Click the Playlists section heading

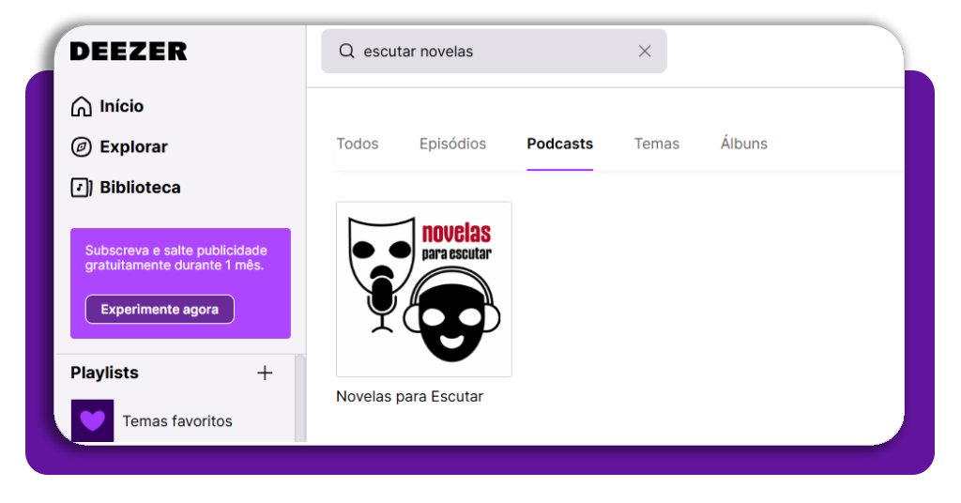tap(104, 373)
